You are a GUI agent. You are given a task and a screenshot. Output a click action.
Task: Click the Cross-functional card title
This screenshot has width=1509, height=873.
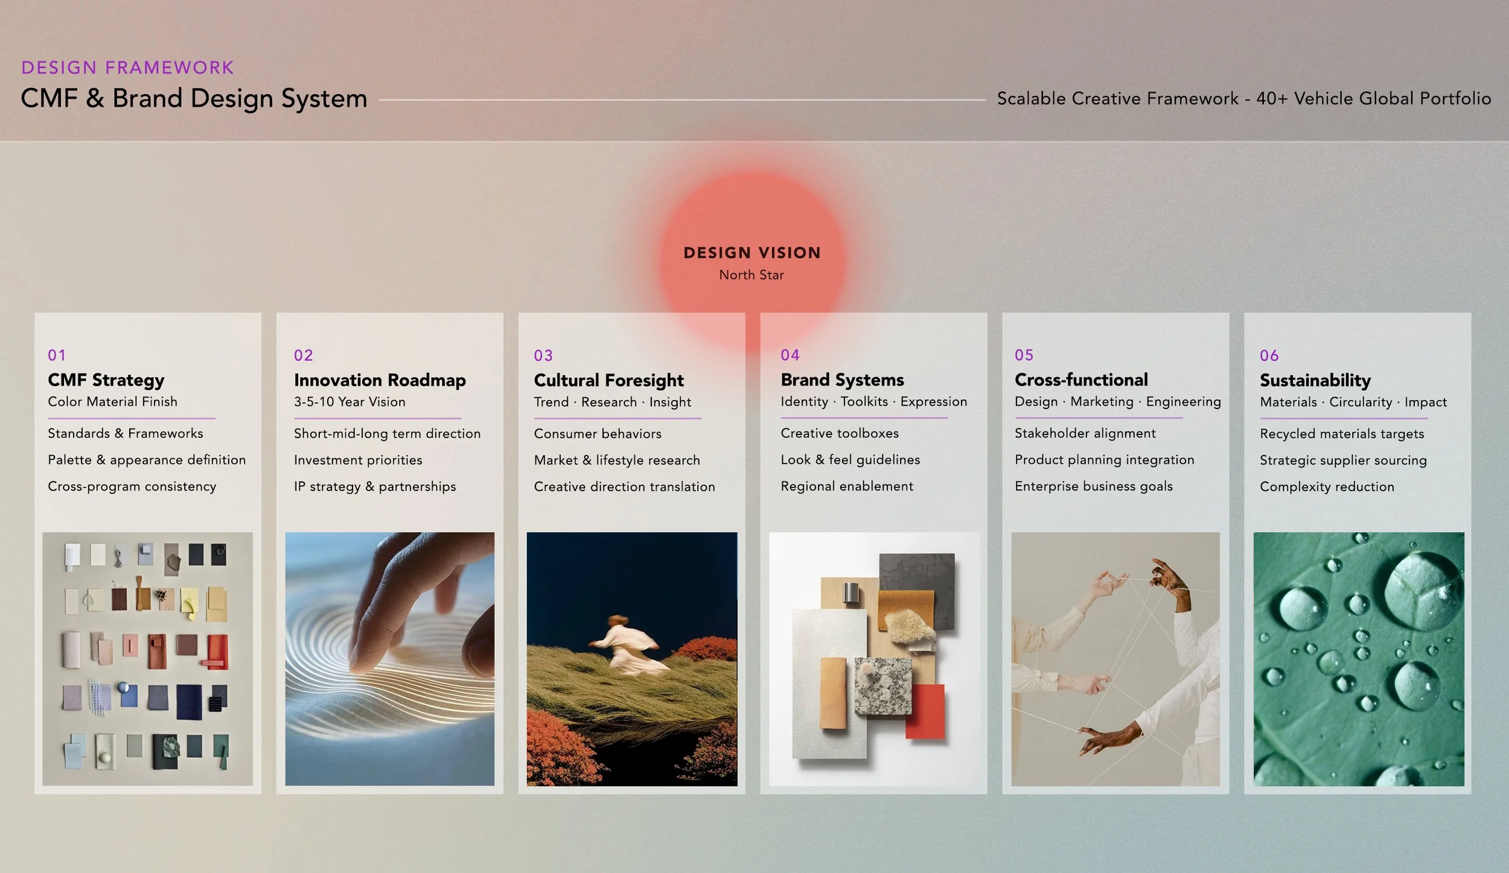tap(1081, 380)
